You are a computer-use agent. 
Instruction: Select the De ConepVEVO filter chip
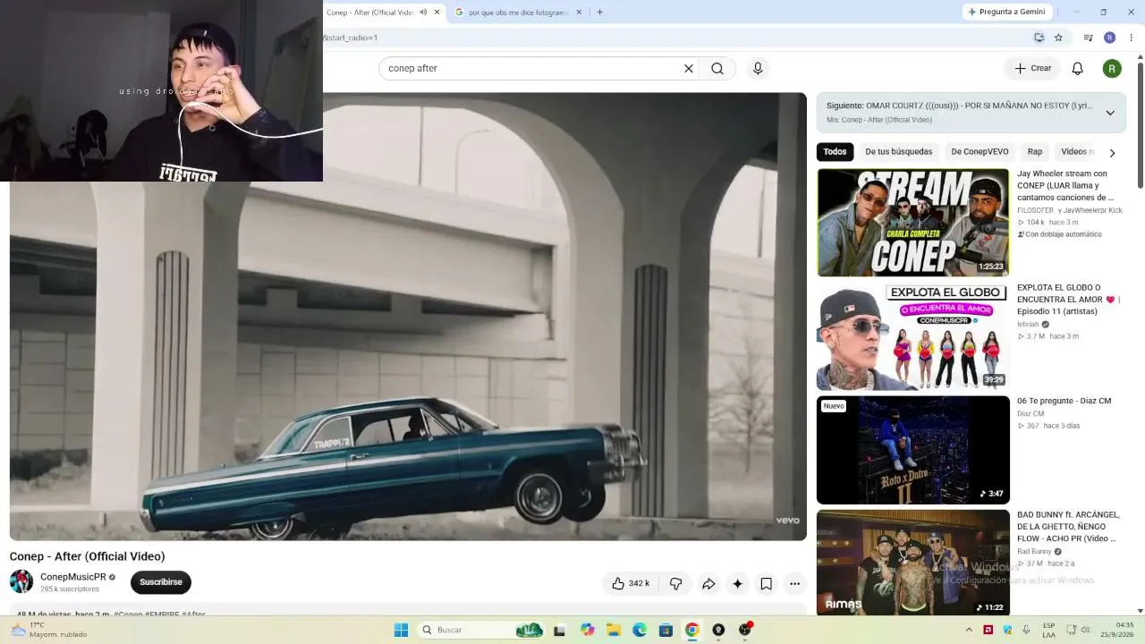[x=980, y=152]
